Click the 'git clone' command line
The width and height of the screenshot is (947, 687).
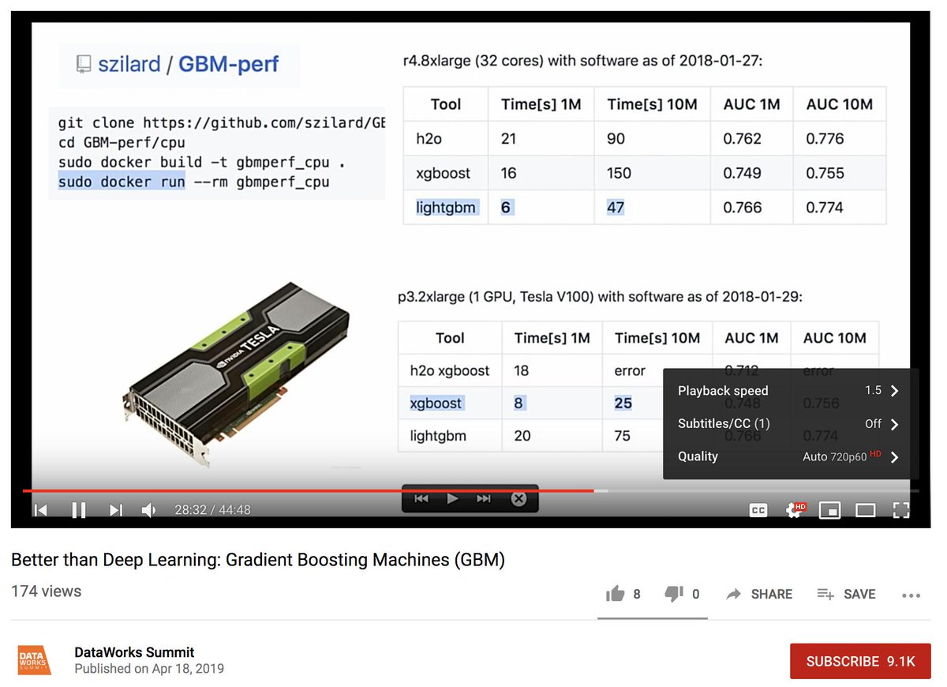point(222,123)
